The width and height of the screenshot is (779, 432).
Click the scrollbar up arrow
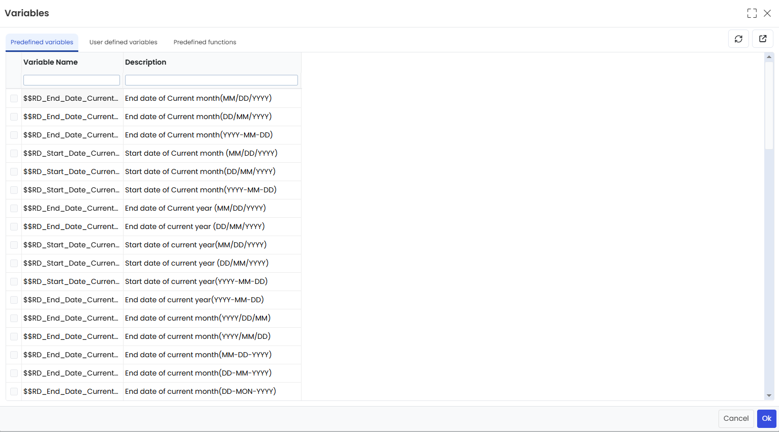[x=769, y=56]
